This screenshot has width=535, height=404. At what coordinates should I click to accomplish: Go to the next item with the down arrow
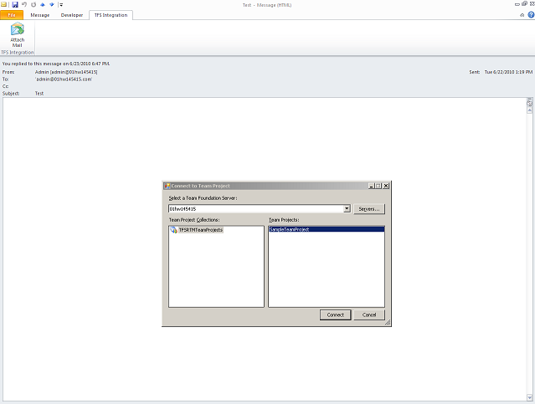coord(52,4)
